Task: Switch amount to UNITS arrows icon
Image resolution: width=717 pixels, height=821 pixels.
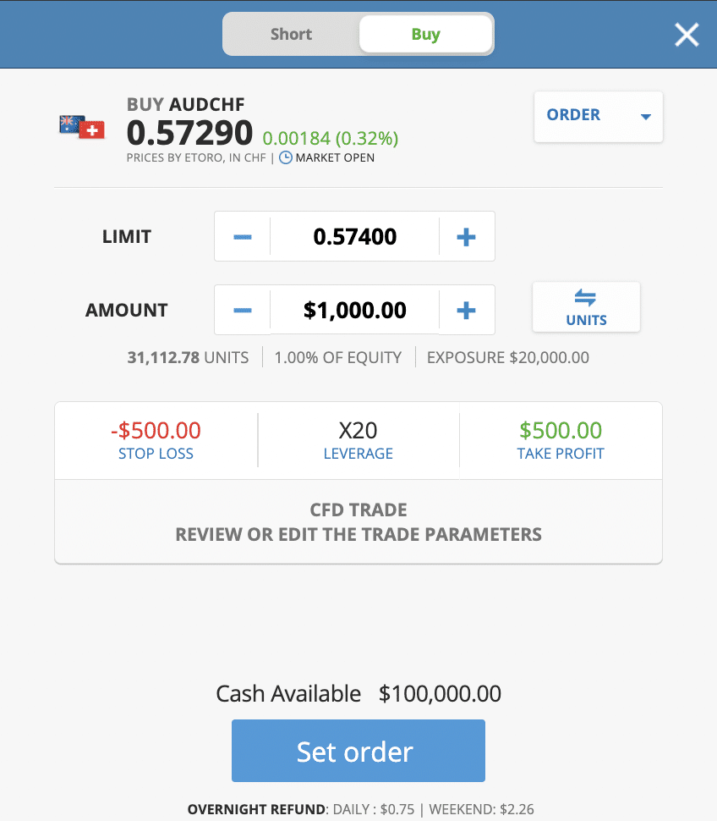Action: tap(585, 297)
